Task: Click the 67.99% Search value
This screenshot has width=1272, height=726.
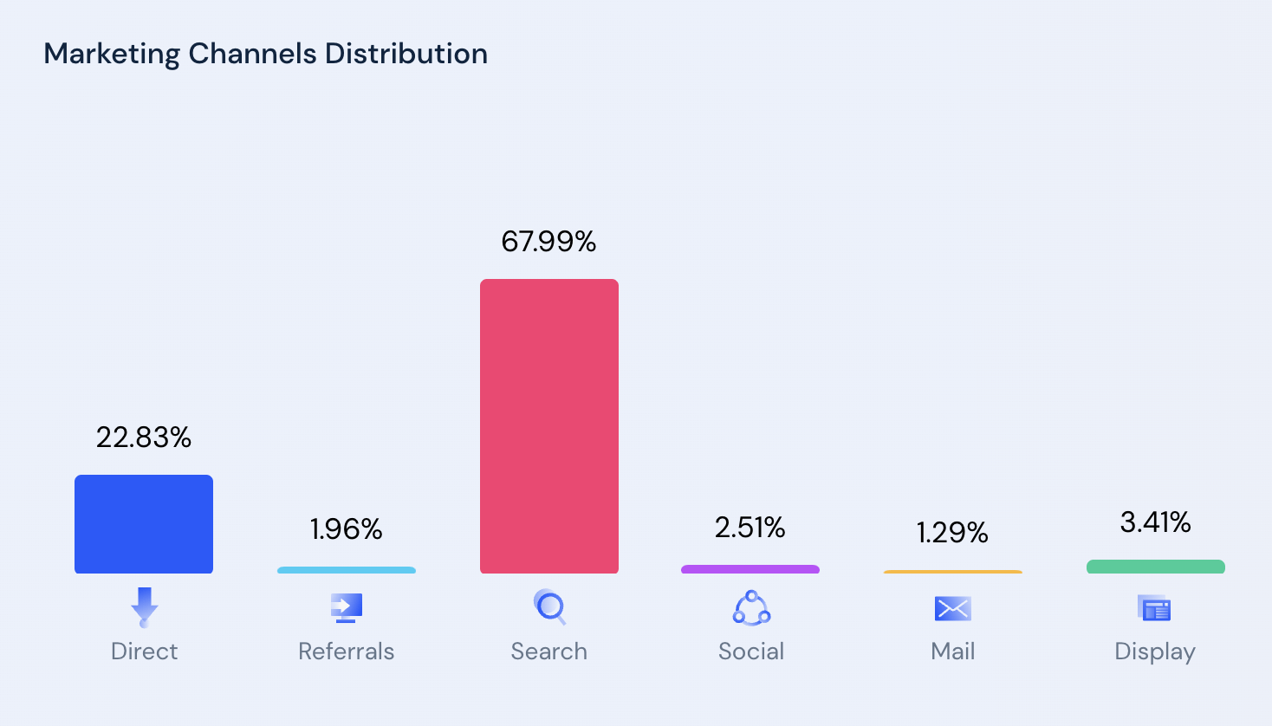Action: [548, 242]
